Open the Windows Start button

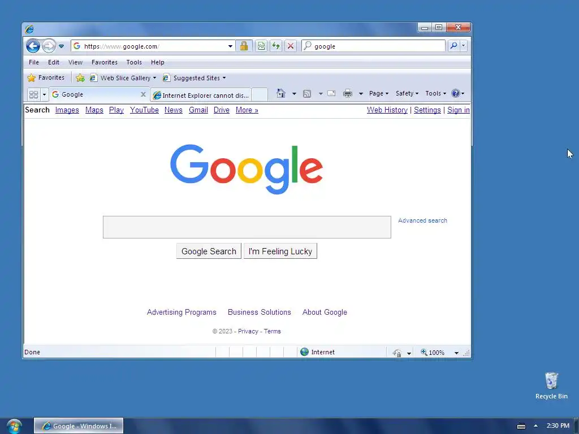(x=14, y=426)
